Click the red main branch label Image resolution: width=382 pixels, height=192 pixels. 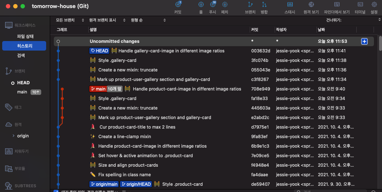point(98,89)
